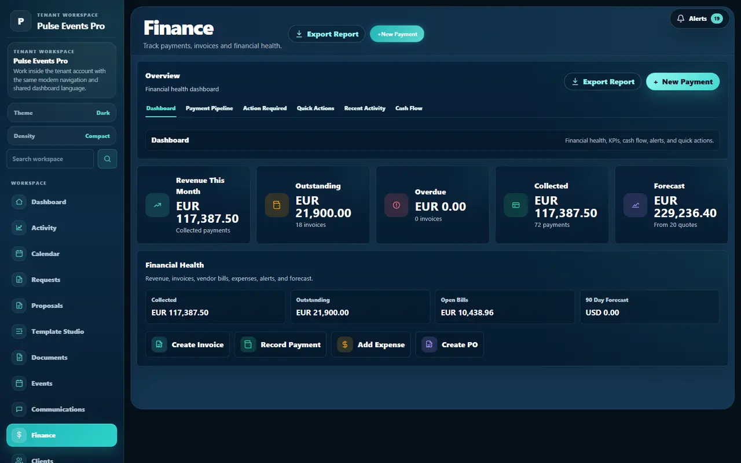Click the Create Invoice document icon
This screenshot has height=463, width=741.
[159, 344]
